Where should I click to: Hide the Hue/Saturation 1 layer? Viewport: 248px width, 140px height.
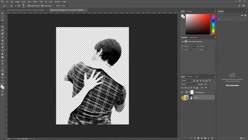tap(182, 92)
